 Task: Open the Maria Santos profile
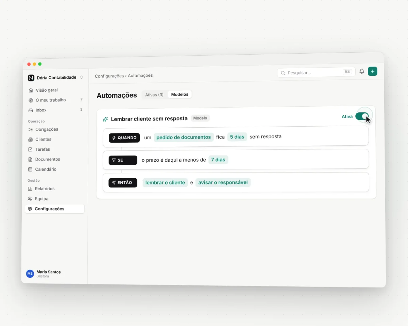coord(44,274)
